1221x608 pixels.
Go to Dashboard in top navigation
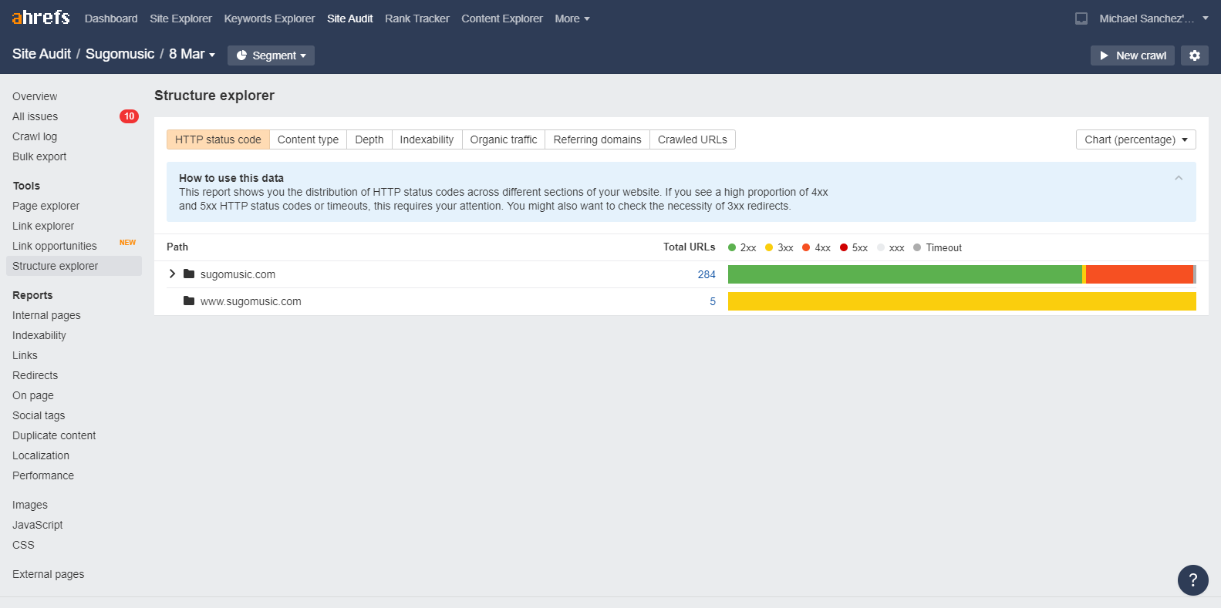pyautogui.click(x=111, y=18)
